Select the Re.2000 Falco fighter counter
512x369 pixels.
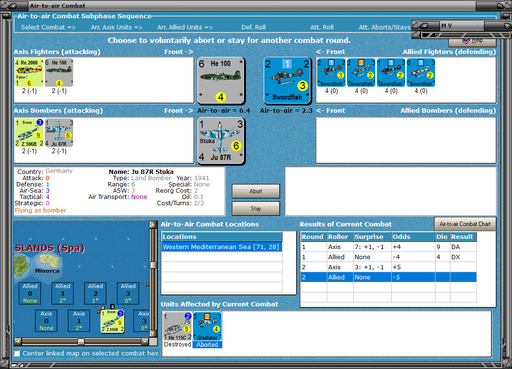(x=29, y=73)
